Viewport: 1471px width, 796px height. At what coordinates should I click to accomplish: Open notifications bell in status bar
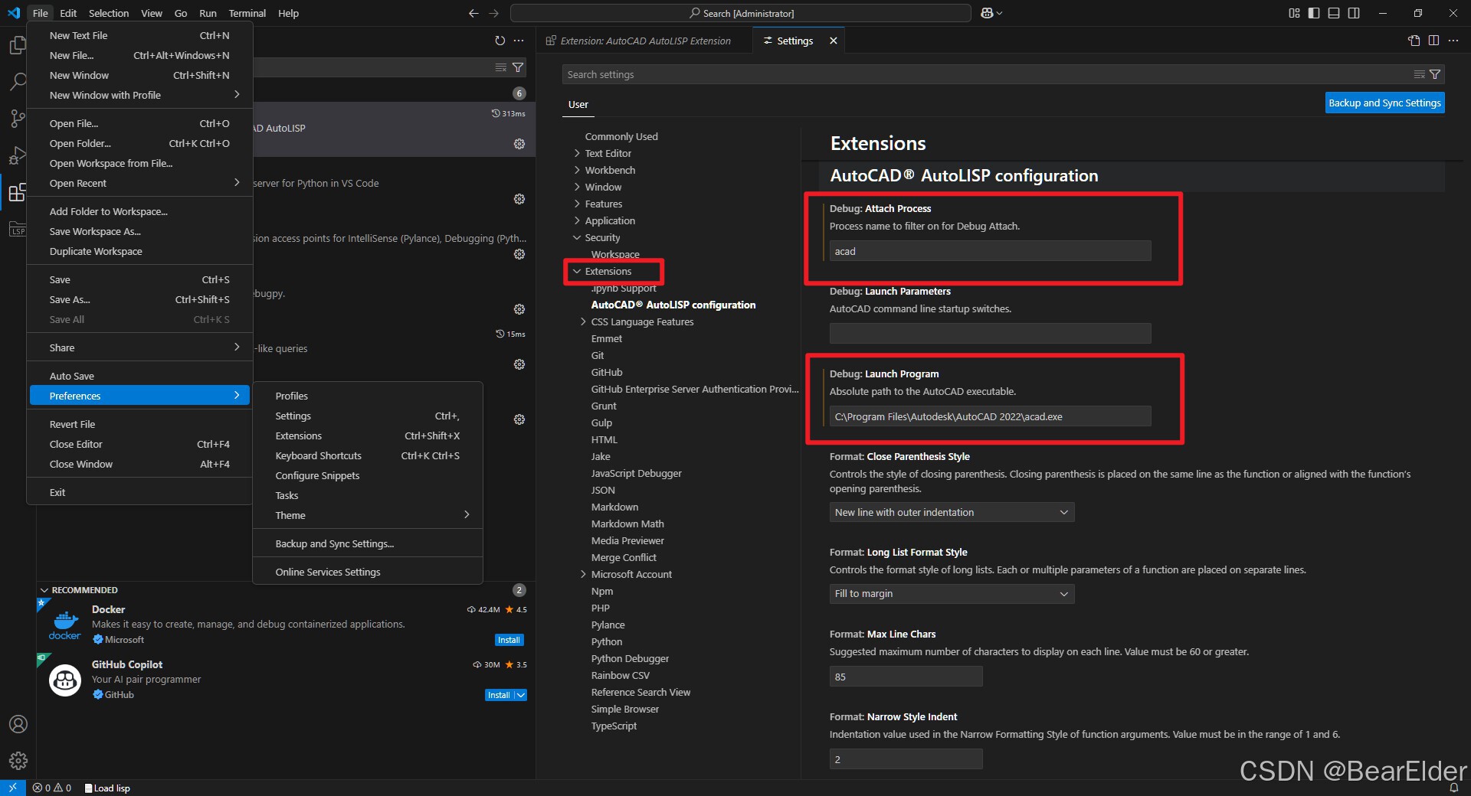click(x=1453, y=788)
